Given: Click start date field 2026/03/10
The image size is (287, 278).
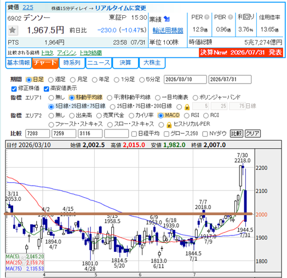Looking at the screenshot, I should (x=185, y=79).
